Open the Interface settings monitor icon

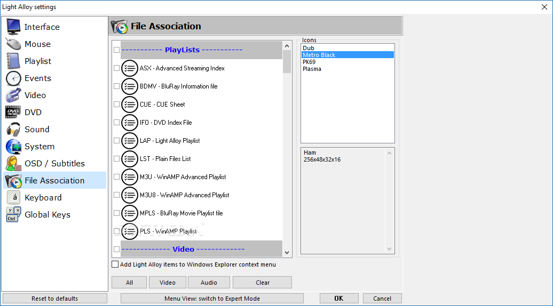pyautogui.click(x=13, y=27)
